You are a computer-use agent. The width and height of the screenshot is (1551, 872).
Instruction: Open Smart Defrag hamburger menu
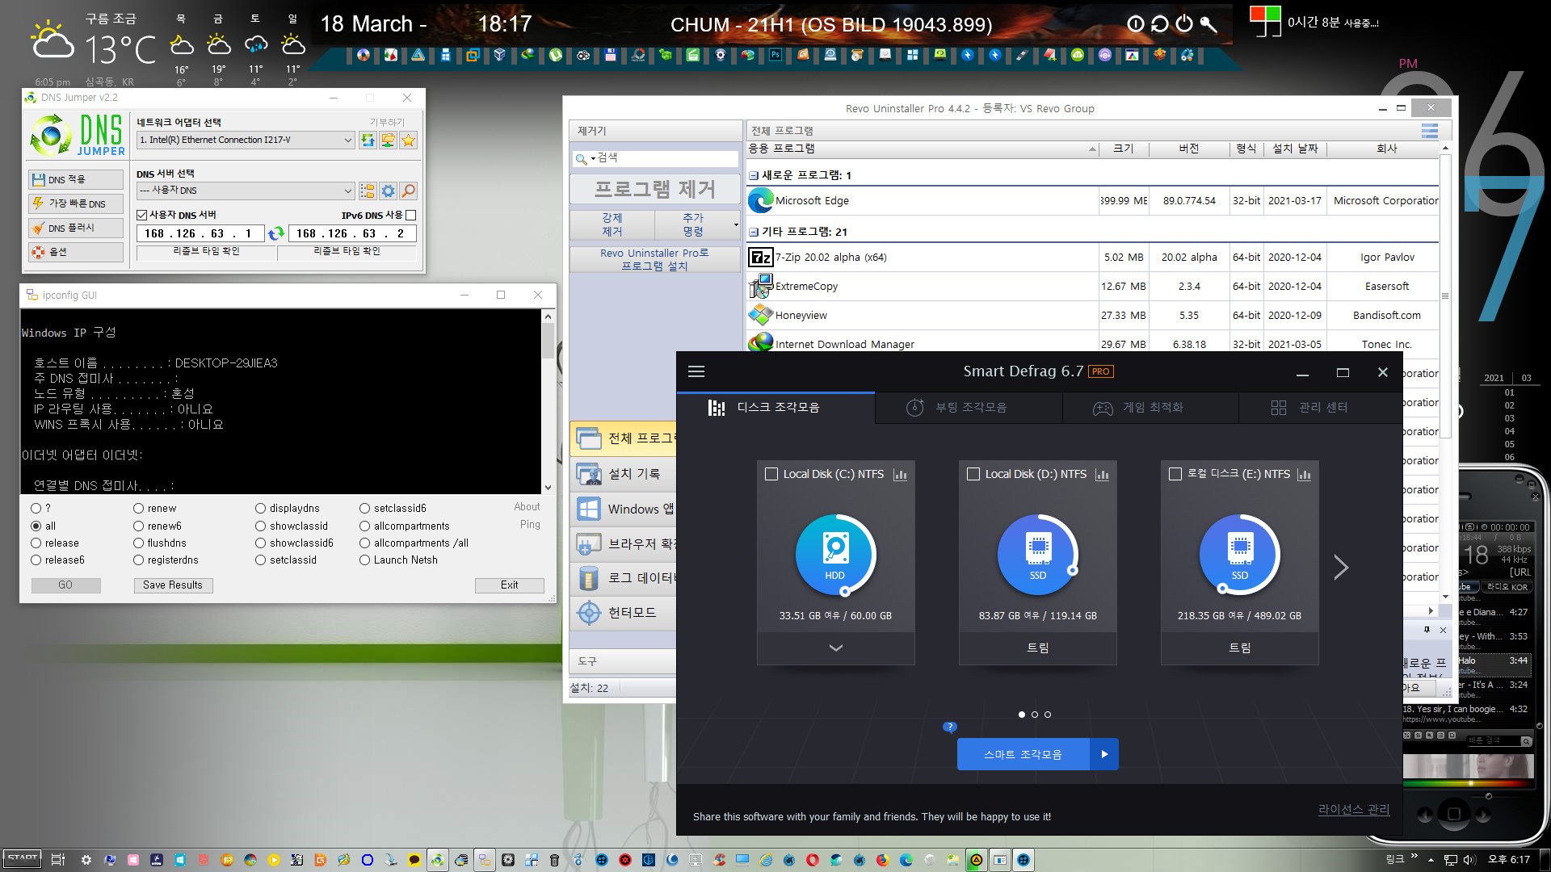click(x=696, y=371)
